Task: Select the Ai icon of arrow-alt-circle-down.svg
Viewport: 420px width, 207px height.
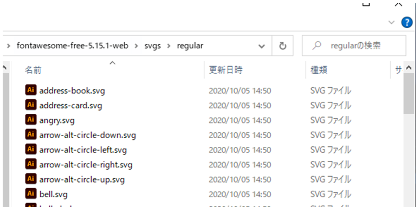Action: pyautogui.click(x=31, y=134)
